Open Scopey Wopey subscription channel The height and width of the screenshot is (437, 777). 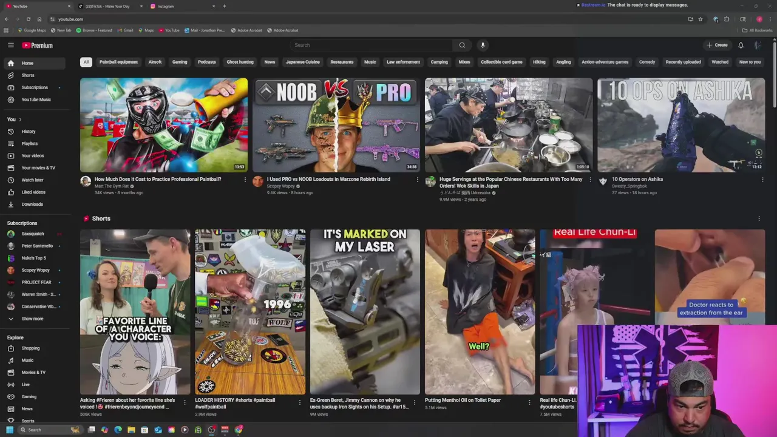point(35,270)
